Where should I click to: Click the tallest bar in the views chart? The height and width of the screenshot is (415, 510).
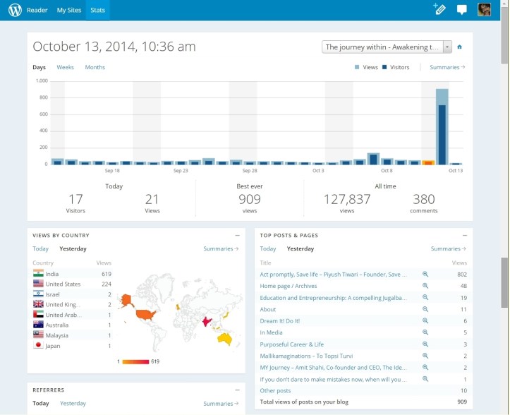442,127
